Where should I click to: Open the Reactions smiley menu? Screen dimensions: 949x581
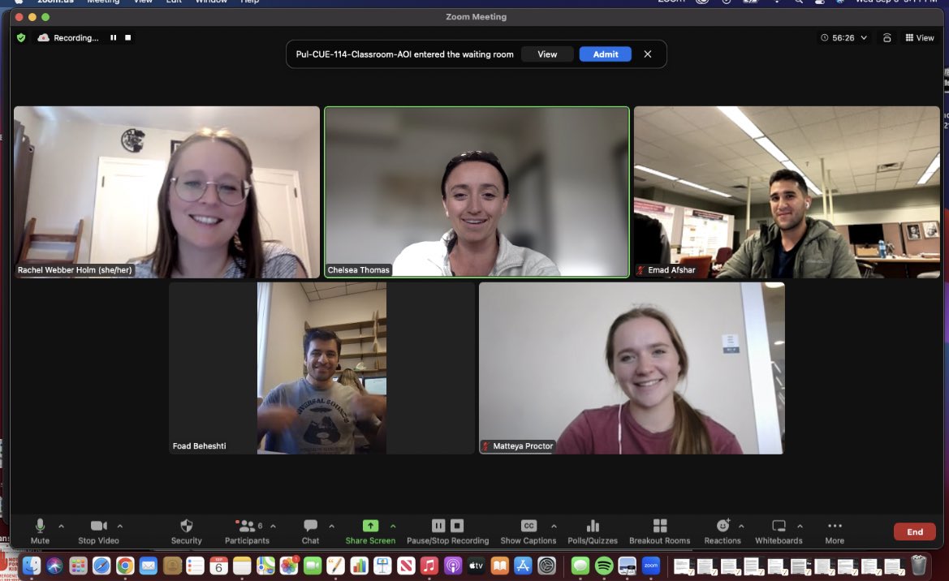click(x=723, y=531)
